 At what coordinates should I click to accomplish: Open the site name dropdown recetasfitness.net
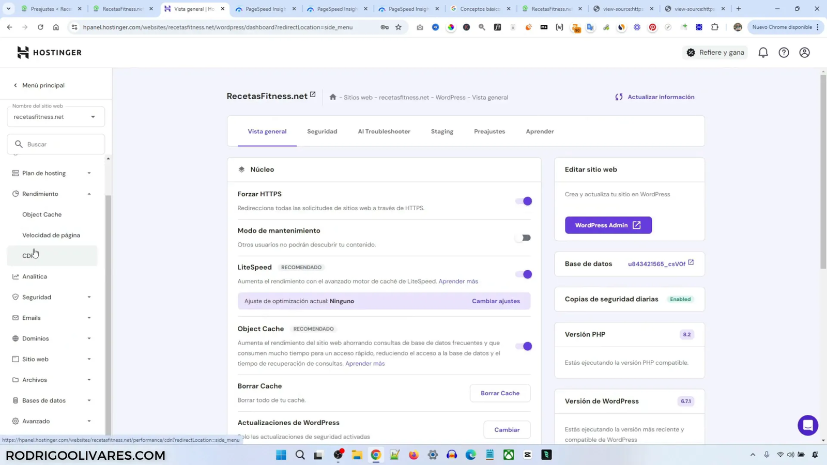pos(92,116)
